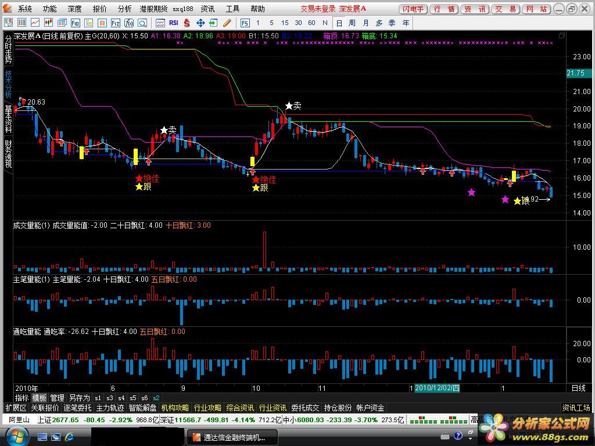Click the 模板 tab
Viewport: 595px width, 446px height.
coord(40,398)
